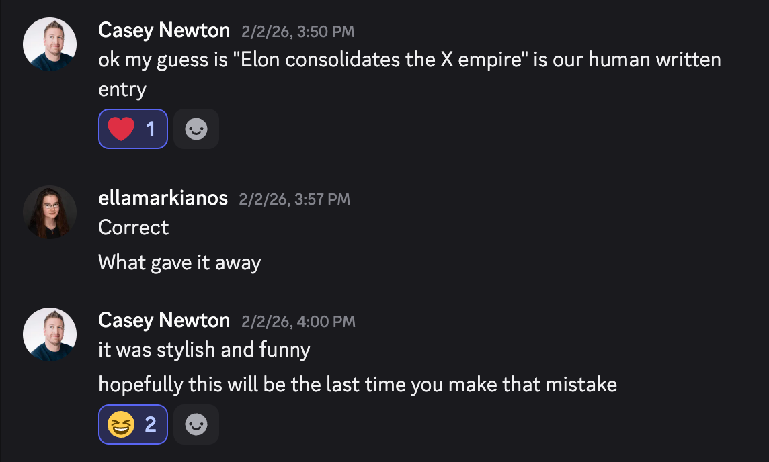Select the laughing emoji inside the reaction pill
This screenshot has height=462, width=769.
point(120,424)
